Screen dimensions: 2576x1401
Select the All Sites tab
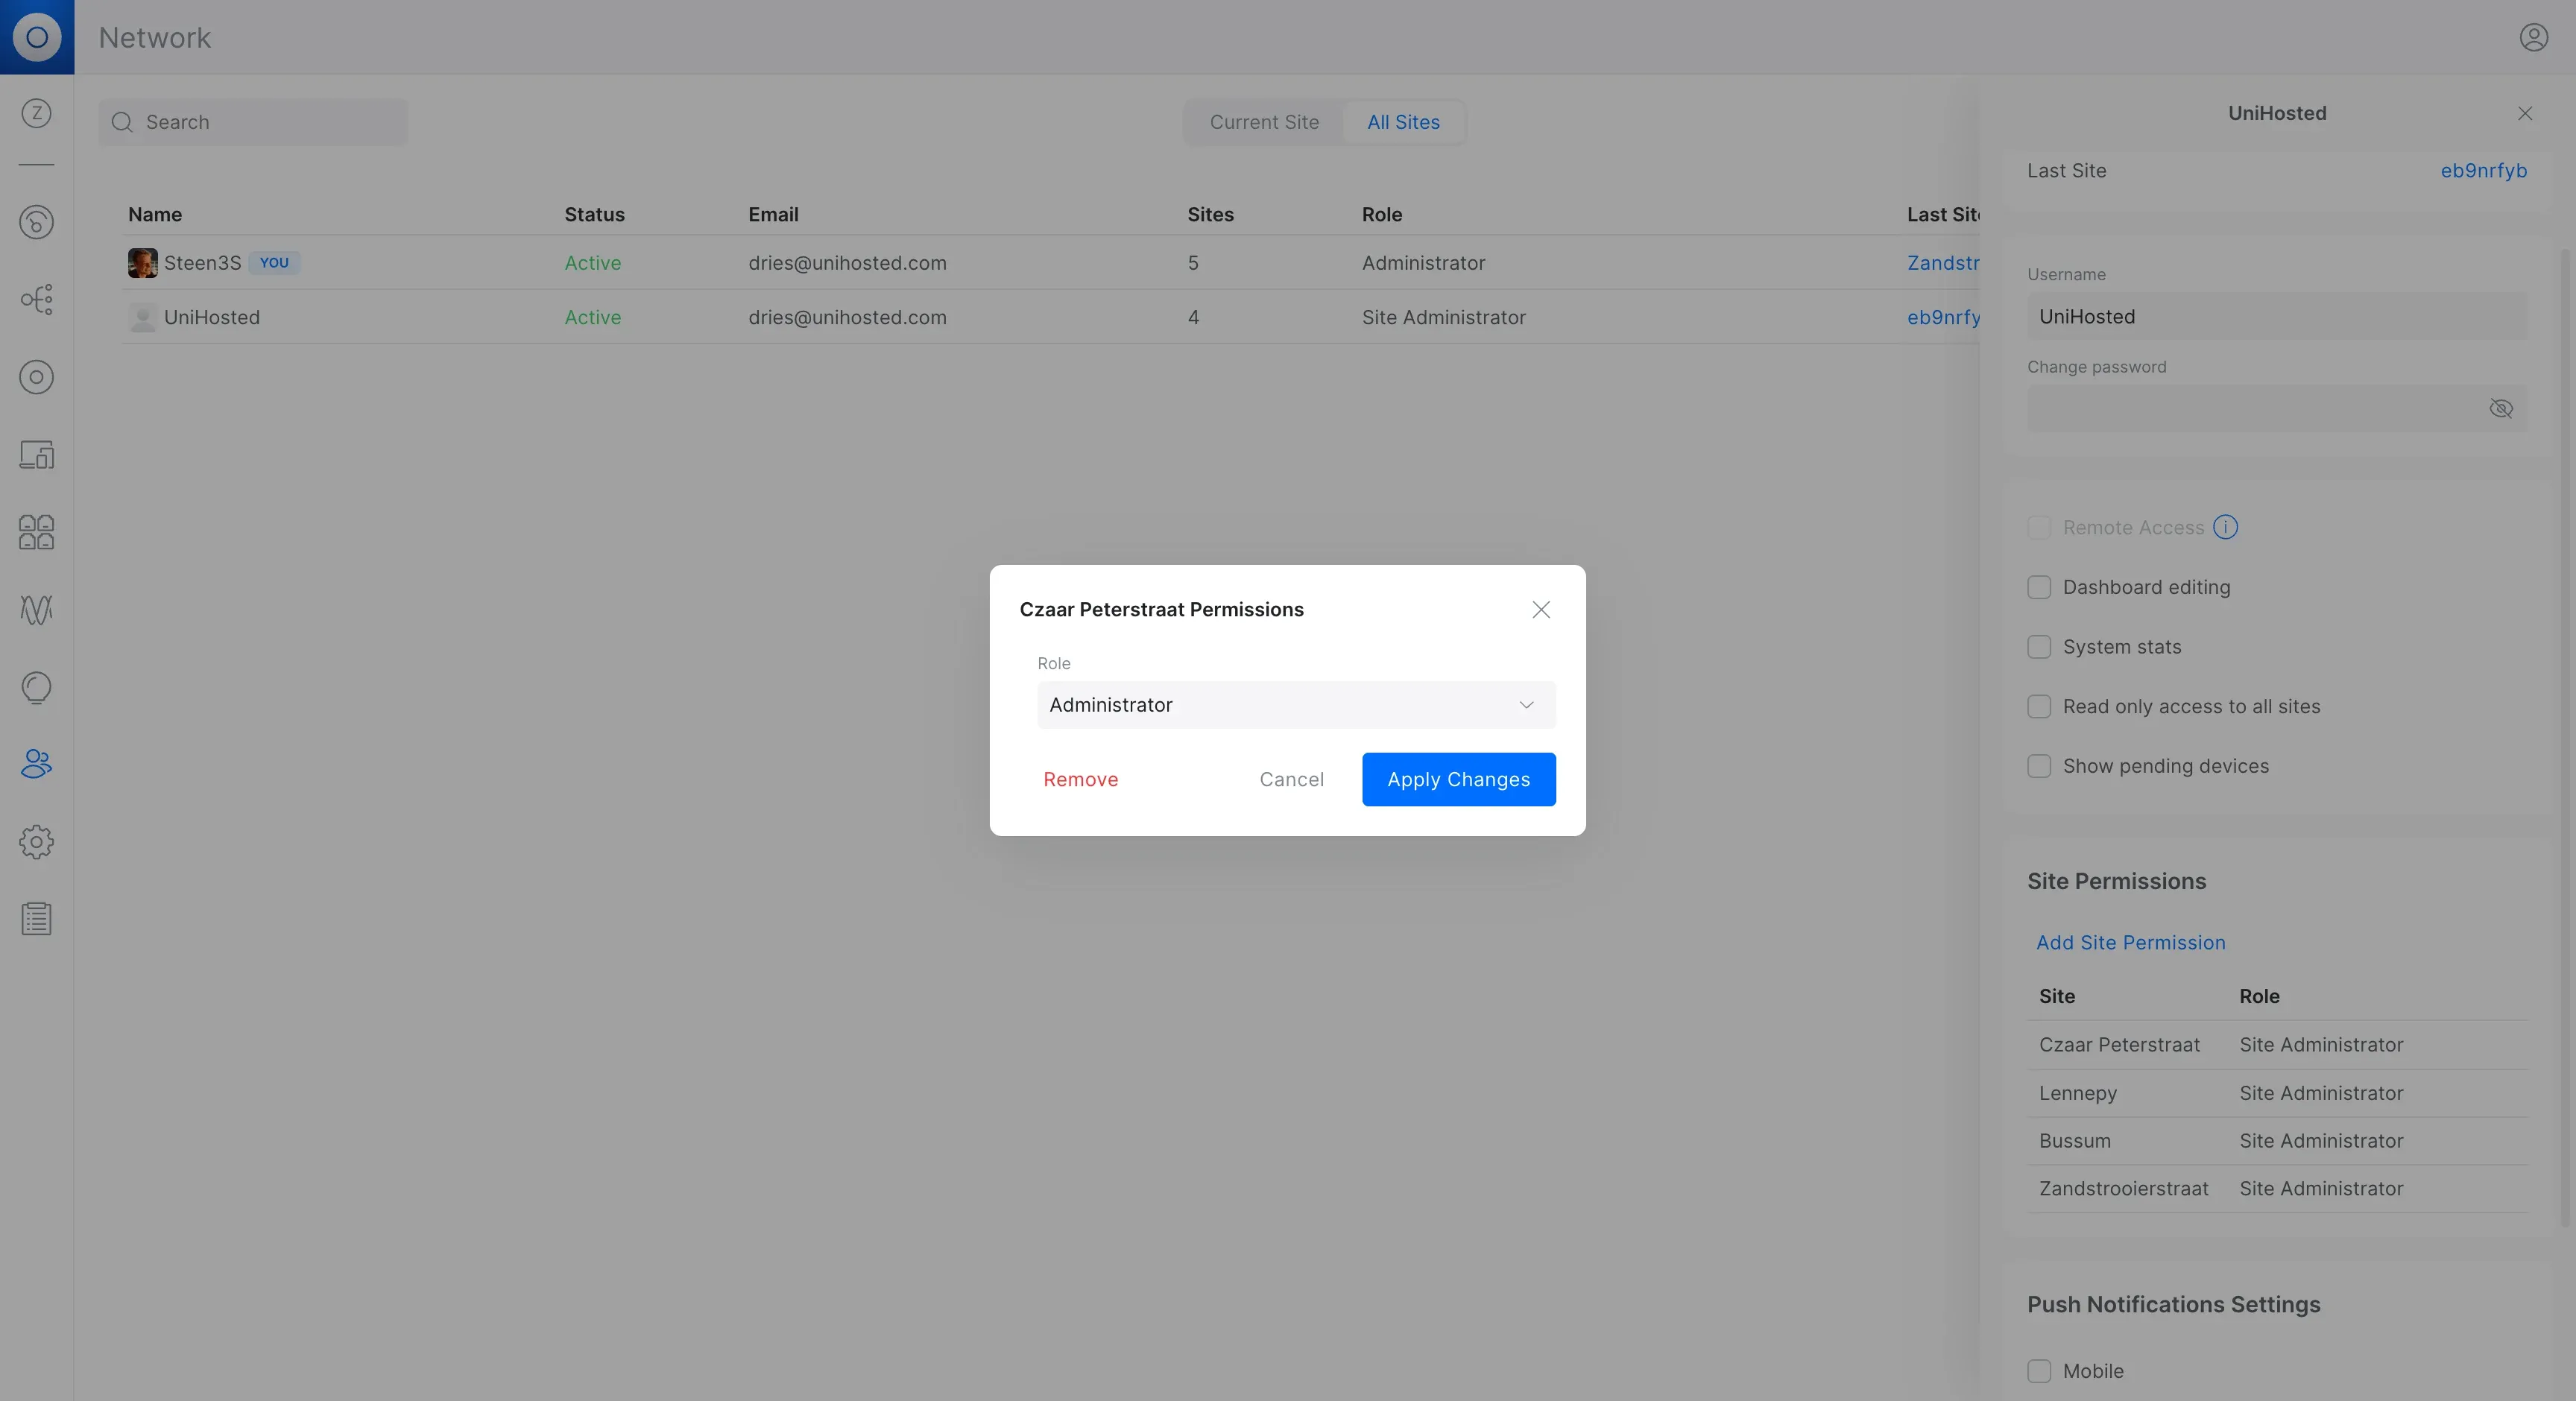click(x=1403, y=122)
